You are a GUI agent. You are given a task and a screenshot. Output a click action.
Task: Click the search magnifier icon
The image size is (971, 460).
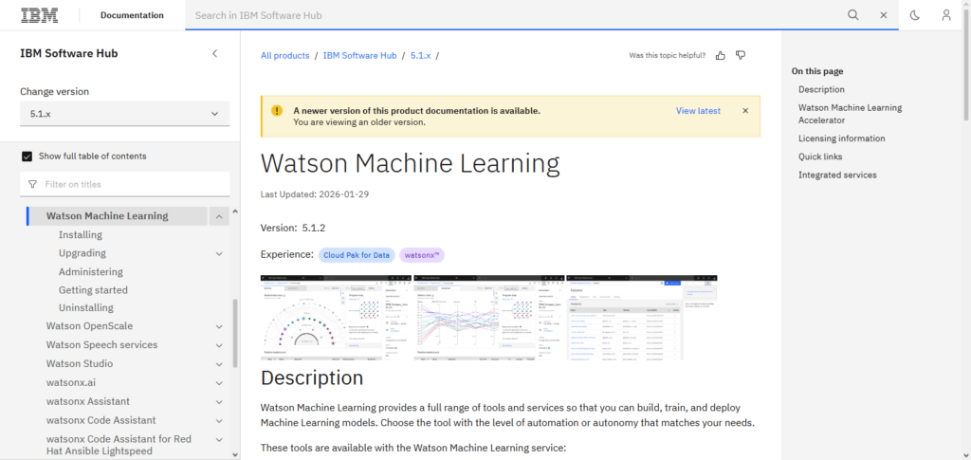pyautogui.click(x=853, y=15)
